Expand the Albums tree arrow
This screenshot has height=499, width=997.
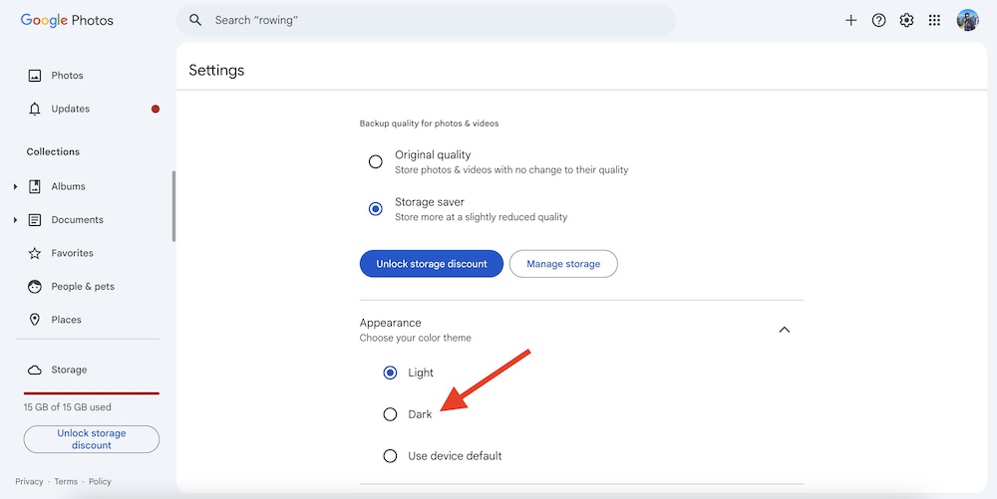(15, 187)
